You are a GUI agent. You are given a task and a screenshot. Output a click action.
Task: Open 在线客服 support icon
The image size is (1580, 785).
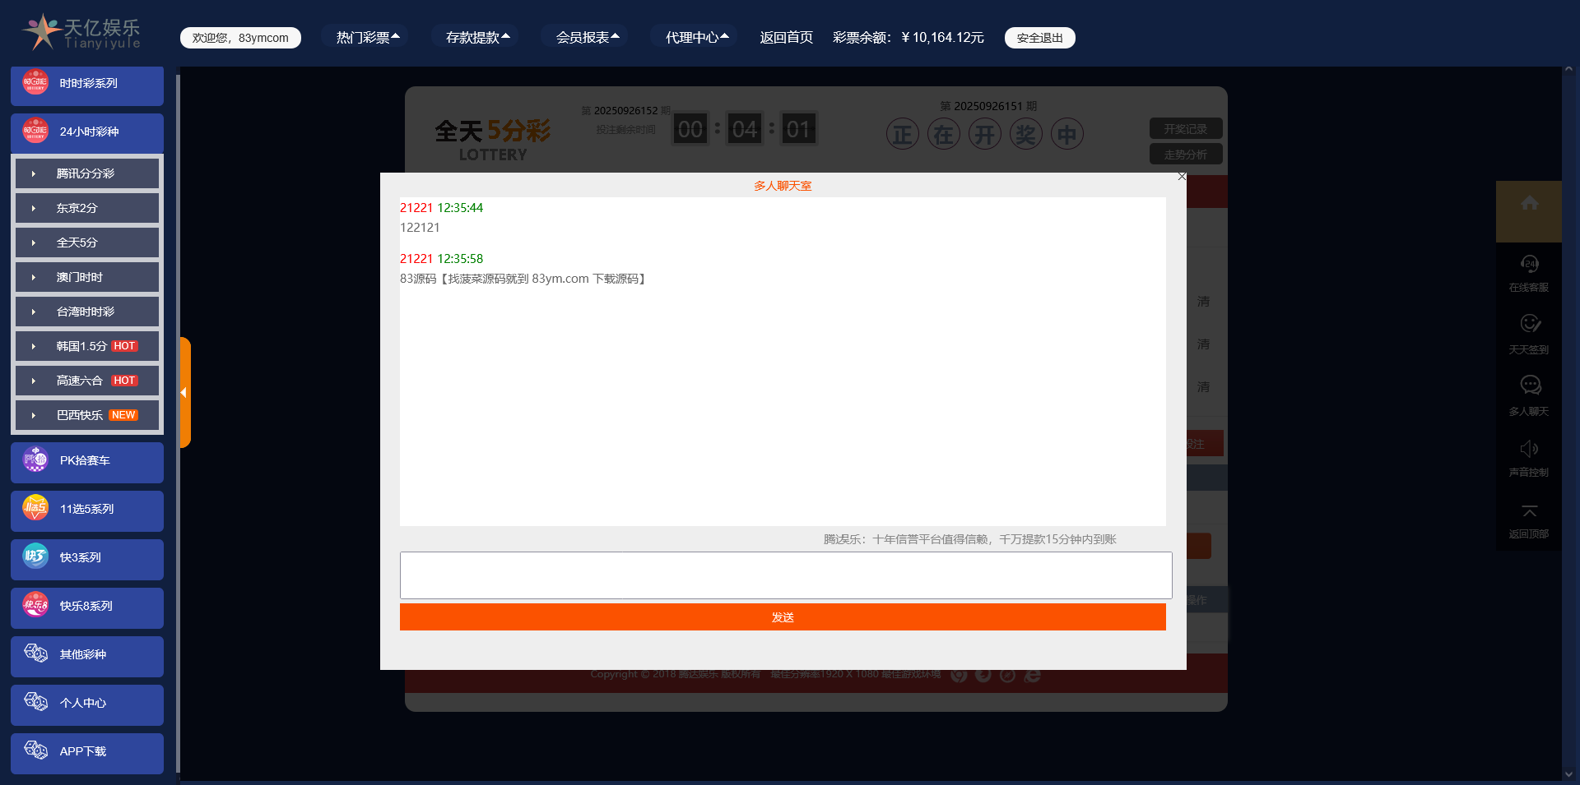pyautogui.click(x=1529, y=264)
